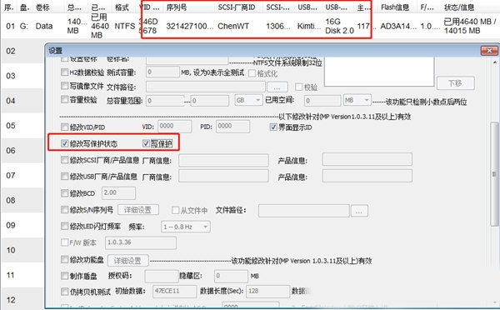Viewport: 500px width, 310px height.
Task: Check the 从文件中 checkbox
Action: [x=175, y=210]
